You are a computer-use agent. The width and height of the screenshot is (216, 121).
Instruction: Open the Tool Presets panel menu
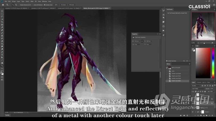click(190, 9)
